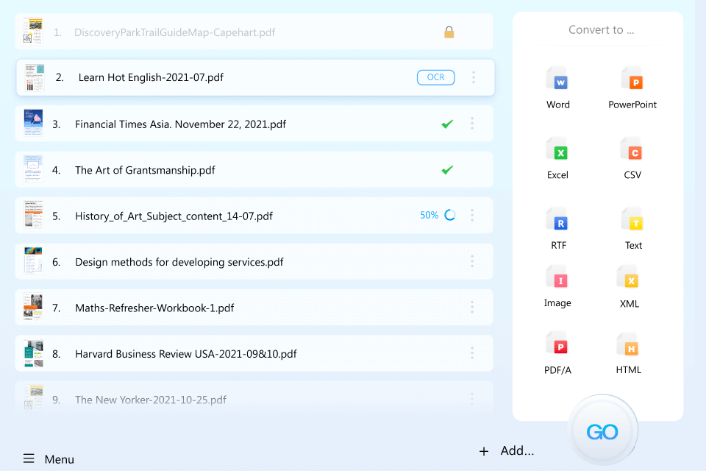
Task: Select the CSV output format
Action: pyautogui.click(x=632, y=157)
